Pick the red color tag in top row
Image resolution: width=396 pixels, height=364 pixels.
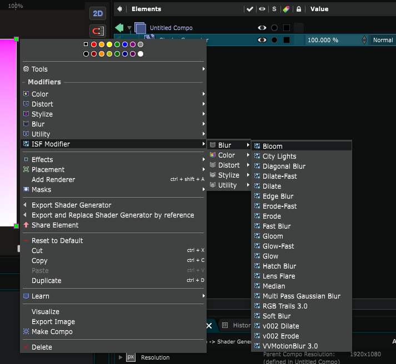pos(94,44)
